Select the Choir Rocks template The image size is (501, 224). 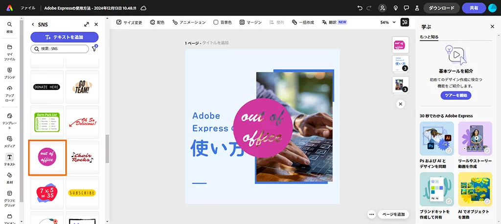[82, 157]
